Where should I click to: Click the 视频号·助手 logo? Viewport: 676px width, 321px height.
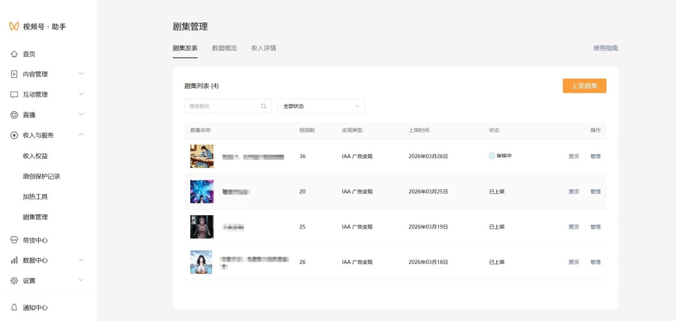point(38,27)
